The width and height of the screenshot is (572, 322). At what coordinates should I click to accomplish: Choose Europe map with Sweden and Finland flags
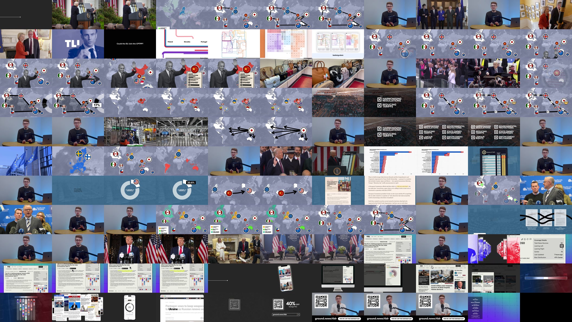pyautogui.click(x=78, y=161)
